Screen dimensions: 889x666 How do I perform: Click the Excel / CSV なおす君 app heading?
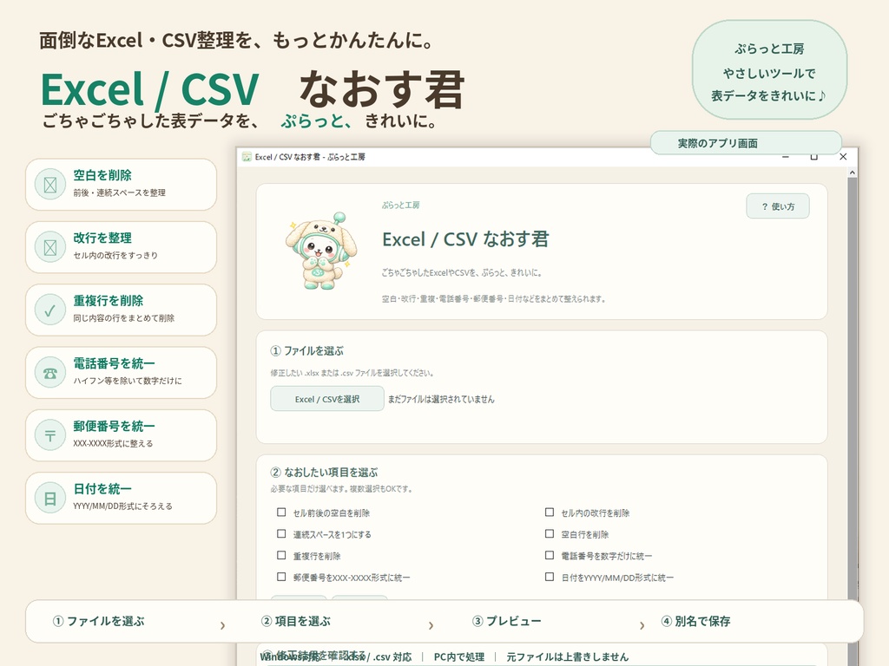[465, 239]
